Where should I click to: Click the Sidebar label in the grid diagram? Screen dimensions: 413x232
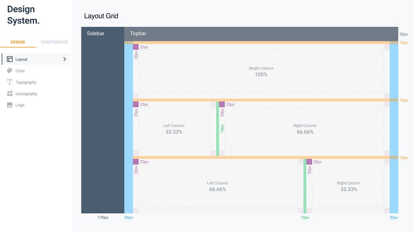coord(96,33)
